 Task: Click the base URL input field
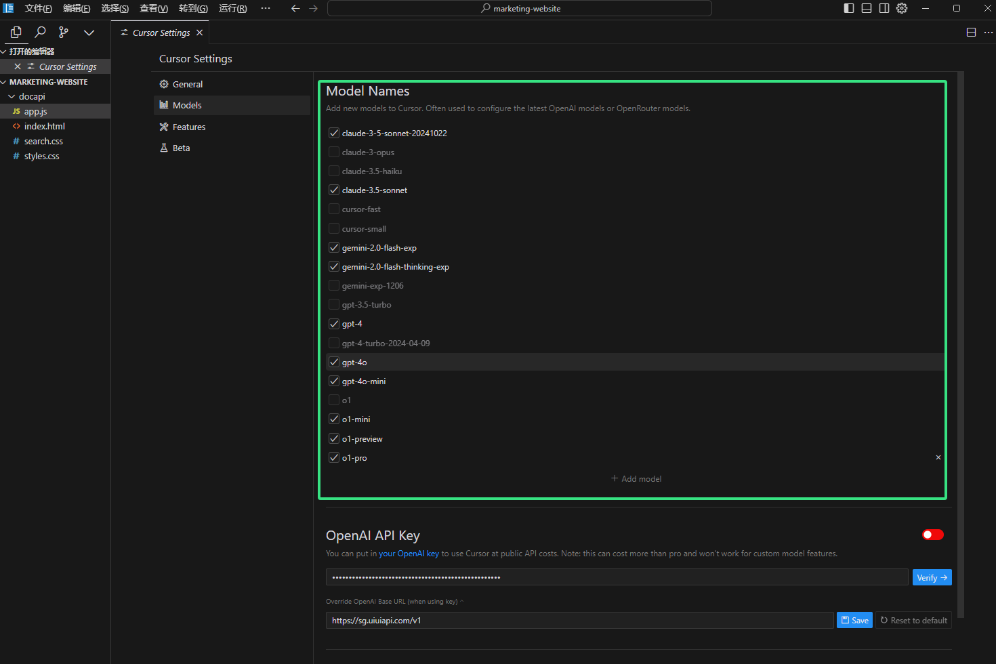[580, 620]
